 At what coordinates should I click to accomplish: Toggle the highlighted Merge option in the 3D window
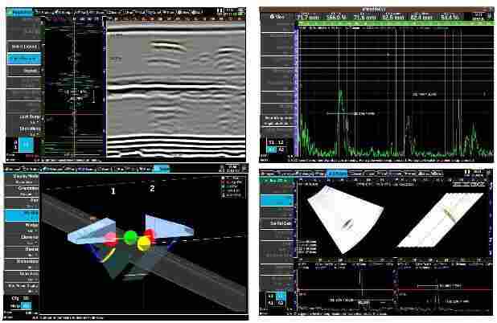26,306
